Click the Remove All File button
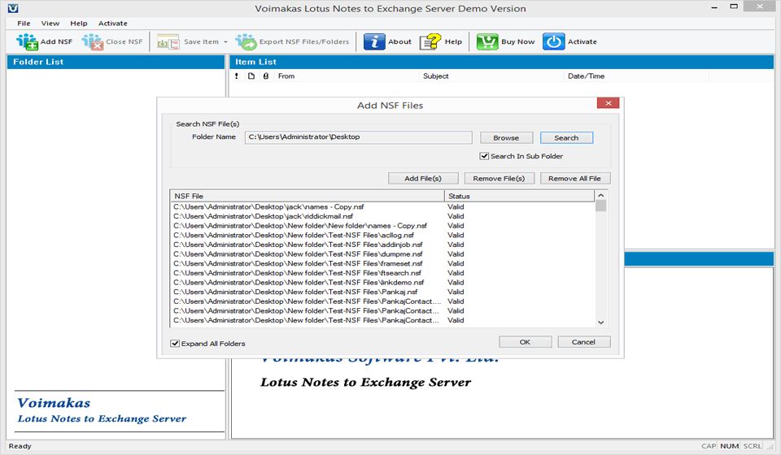 [x=575, y=178]
